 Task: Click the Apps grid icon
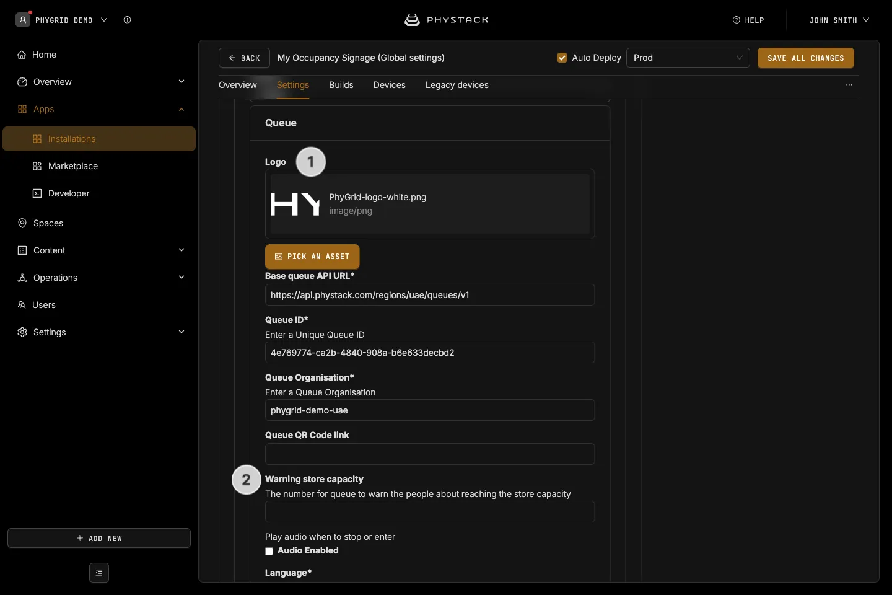[x=22, y=109]
